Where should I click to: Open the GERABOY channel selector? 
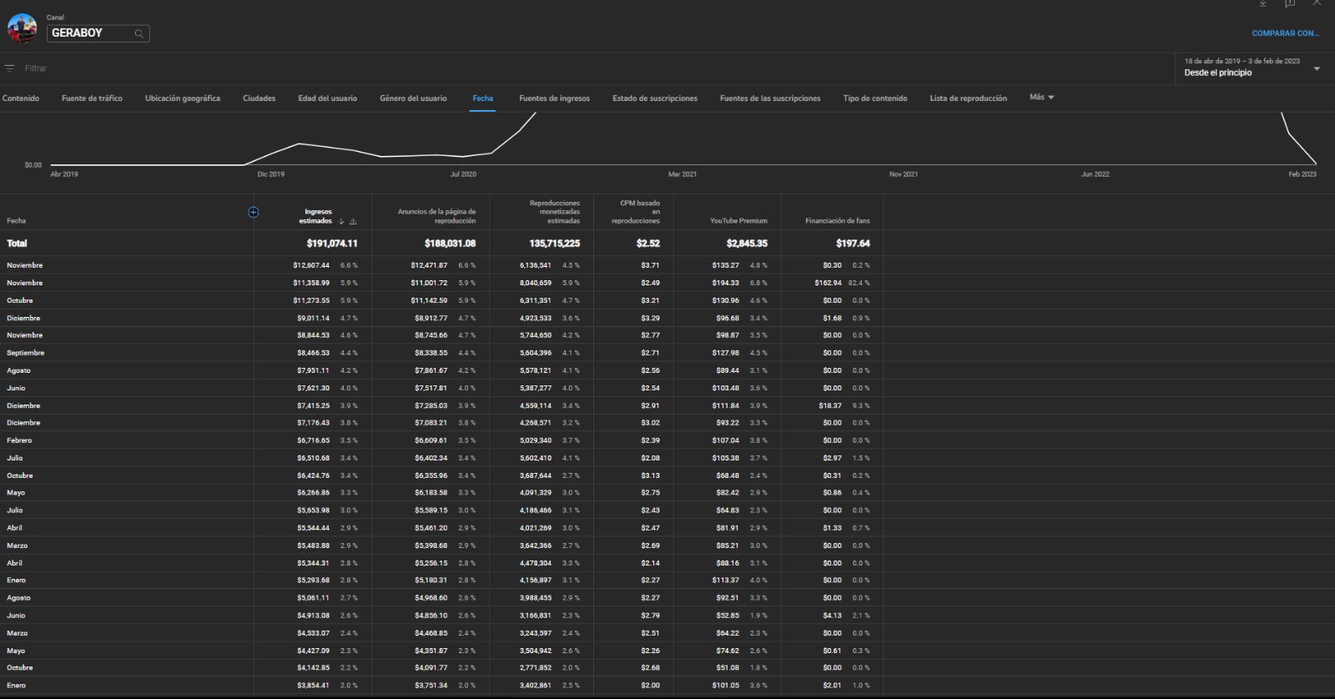98,33
